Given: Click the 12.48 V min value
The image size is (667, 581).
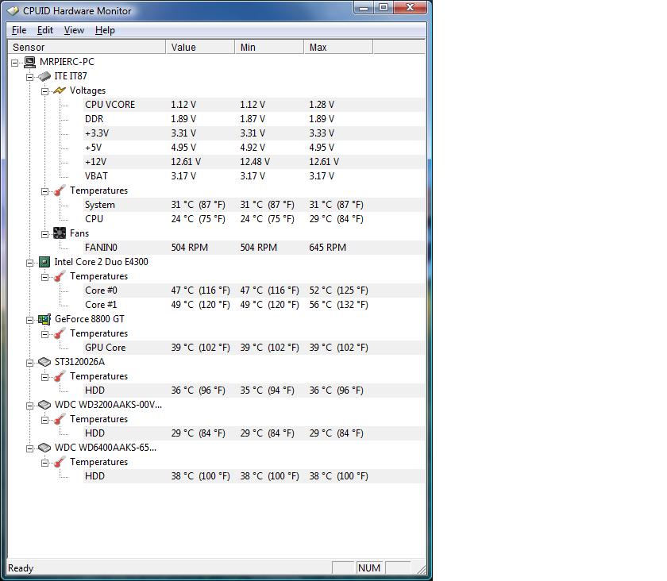Looking at the screenshot, I should [x=254, y=162].
